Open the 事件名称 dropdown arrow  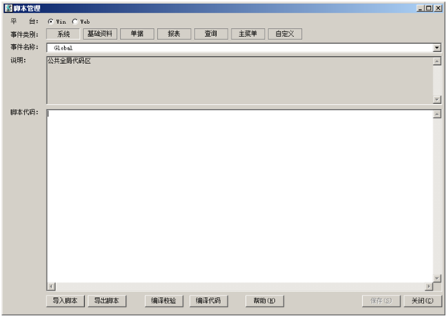pos(437,47)
